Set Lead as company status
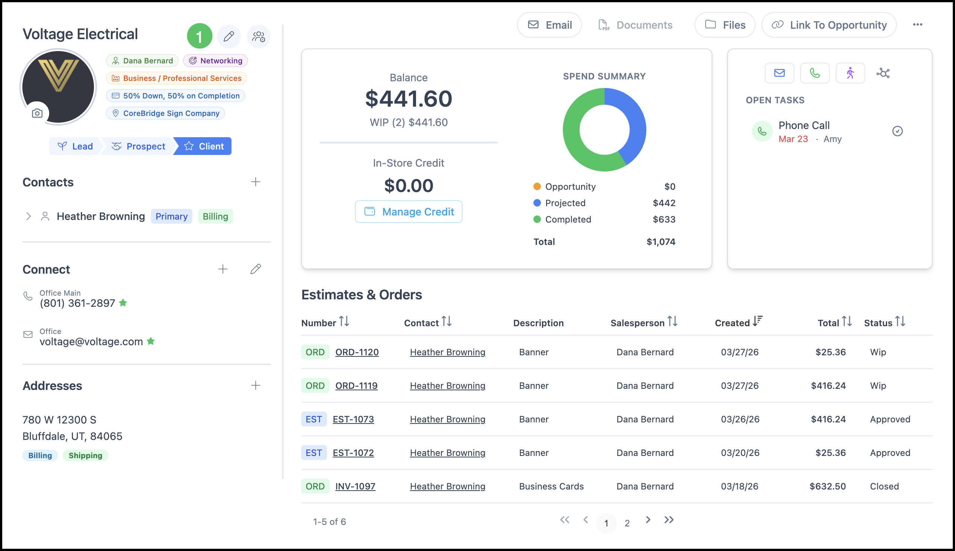The height and width of the screenshot is (551, 955). 75,146
